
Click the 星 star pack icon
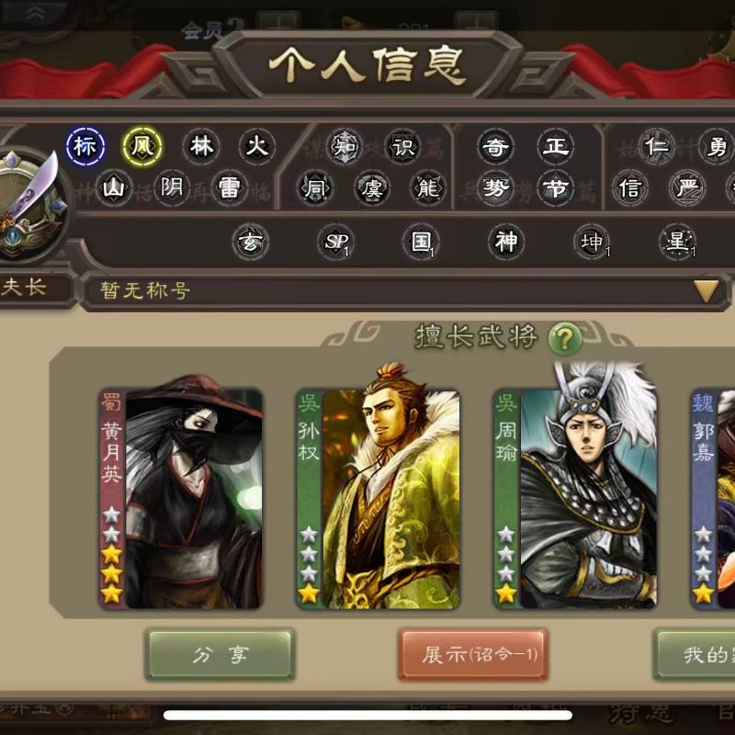pyautogui.click(x=678, y=242)
